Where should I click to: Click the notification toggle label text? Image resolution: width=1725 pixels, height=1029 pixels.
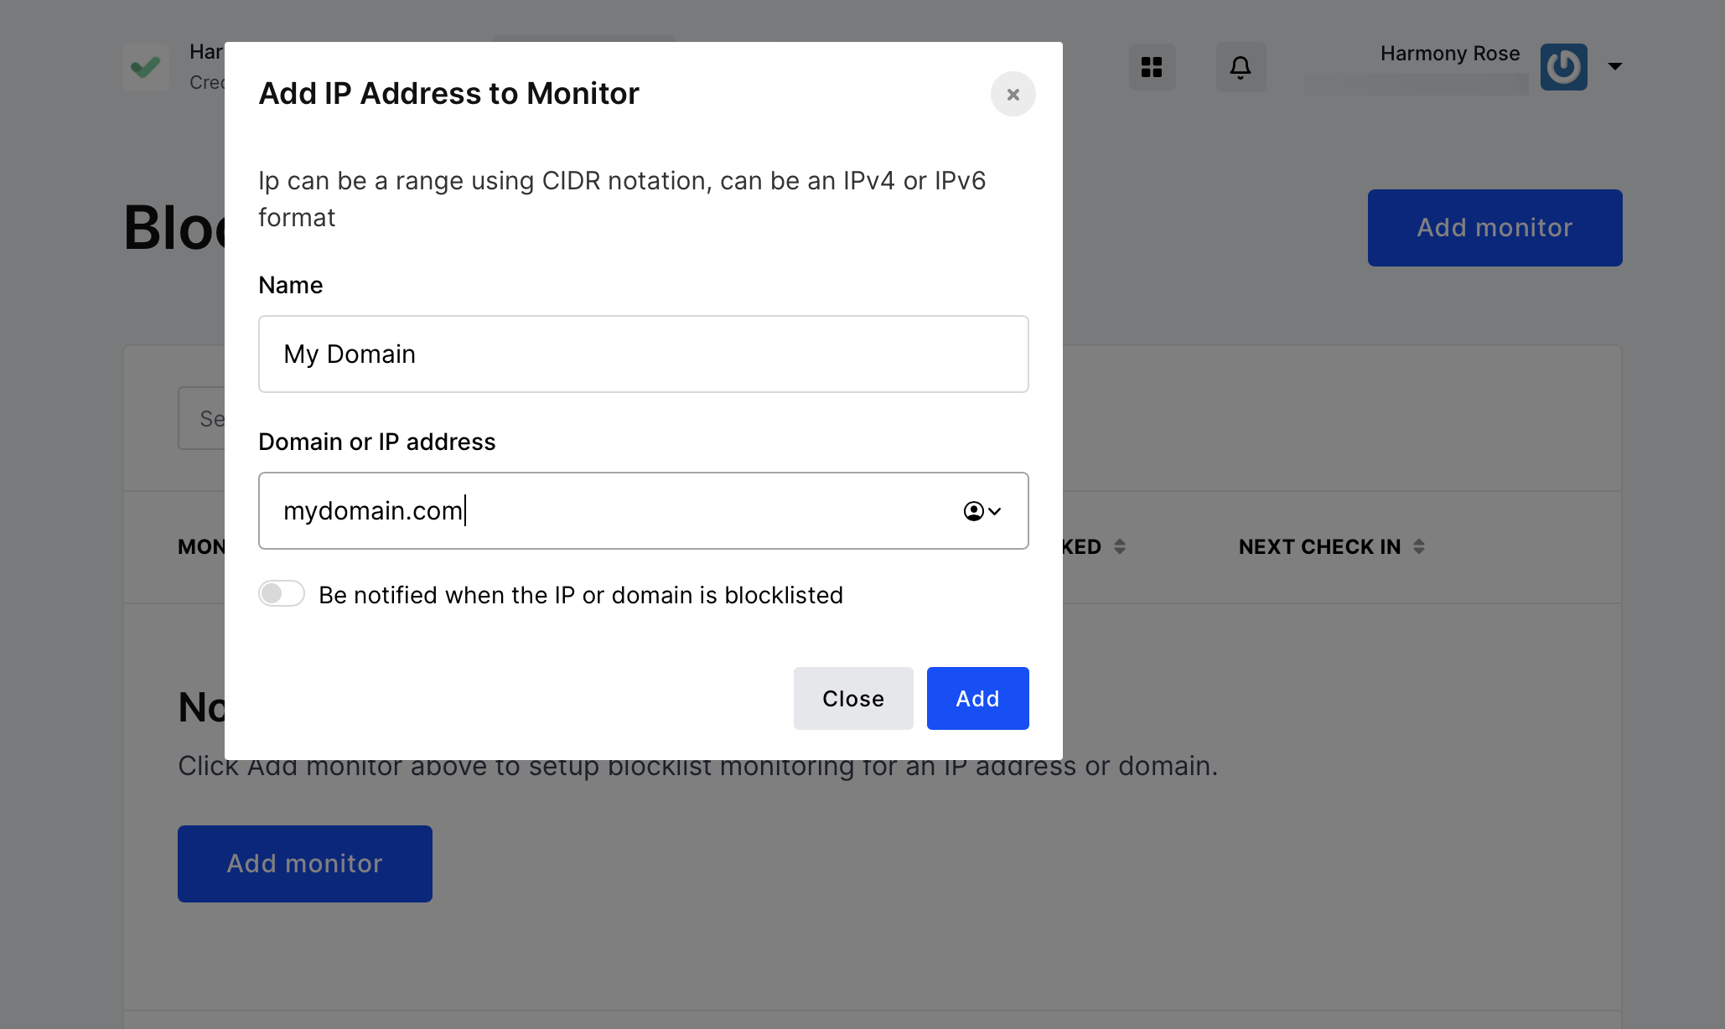(580, 595)
